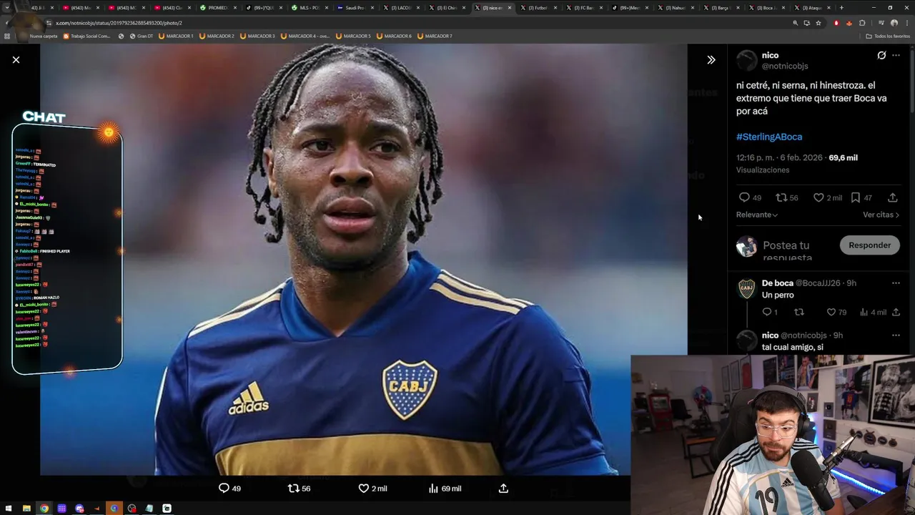Open the MARCADOR 5 bookmark

(353, 36)
